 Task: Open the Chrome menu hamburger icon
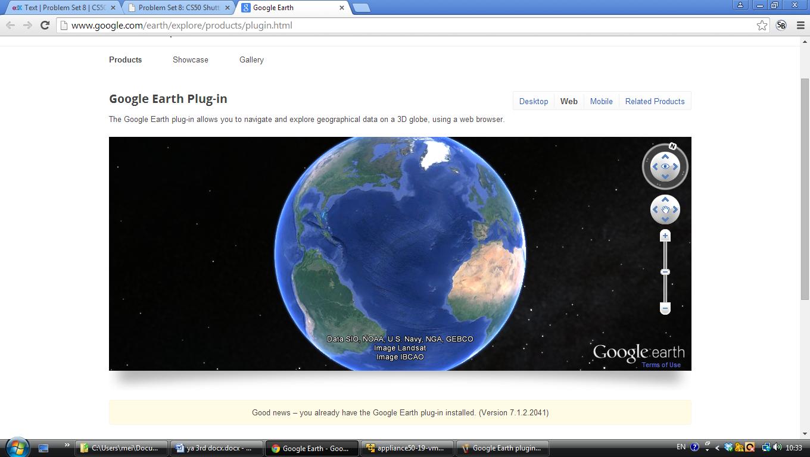[x=800, y=25]
